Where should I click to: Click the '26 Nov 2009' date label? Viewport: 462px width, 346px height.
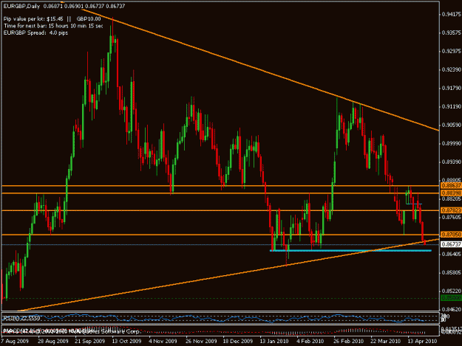pos(201,341)
